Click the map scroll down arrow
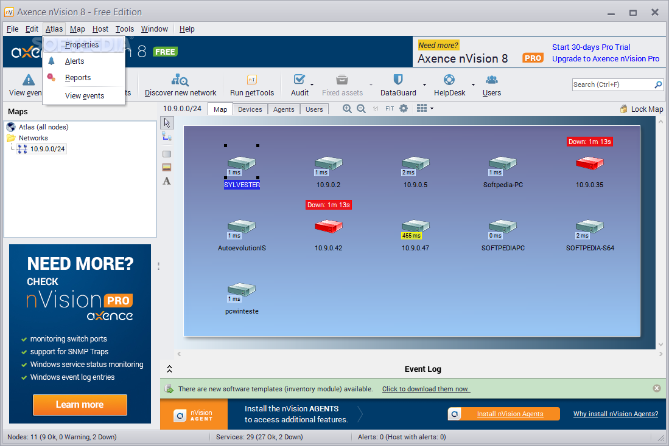The height and width of the screenshot is (446, 669). pyautogui.click(x=661, y=345)
